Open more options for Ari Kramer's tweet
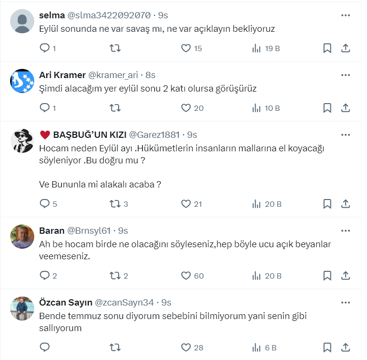This screenshot has width=367, height=360. click(345, 75)
